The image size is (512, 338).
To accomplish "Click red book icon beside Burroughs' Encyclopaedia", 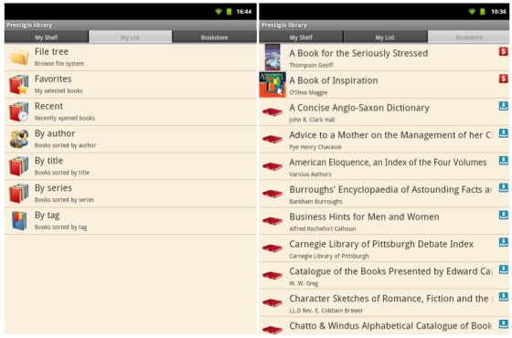I will pos(272,194).
